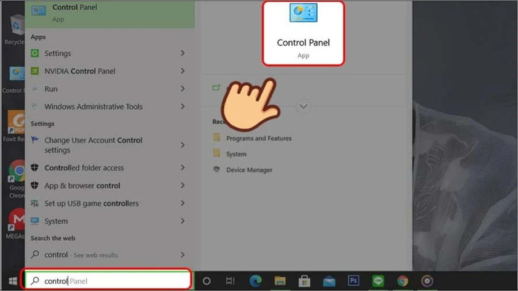Image resolution: width=518 pixels, height=291 pixels.
Task: Expand more actions with the round chevron button
Action: (303, 106)
